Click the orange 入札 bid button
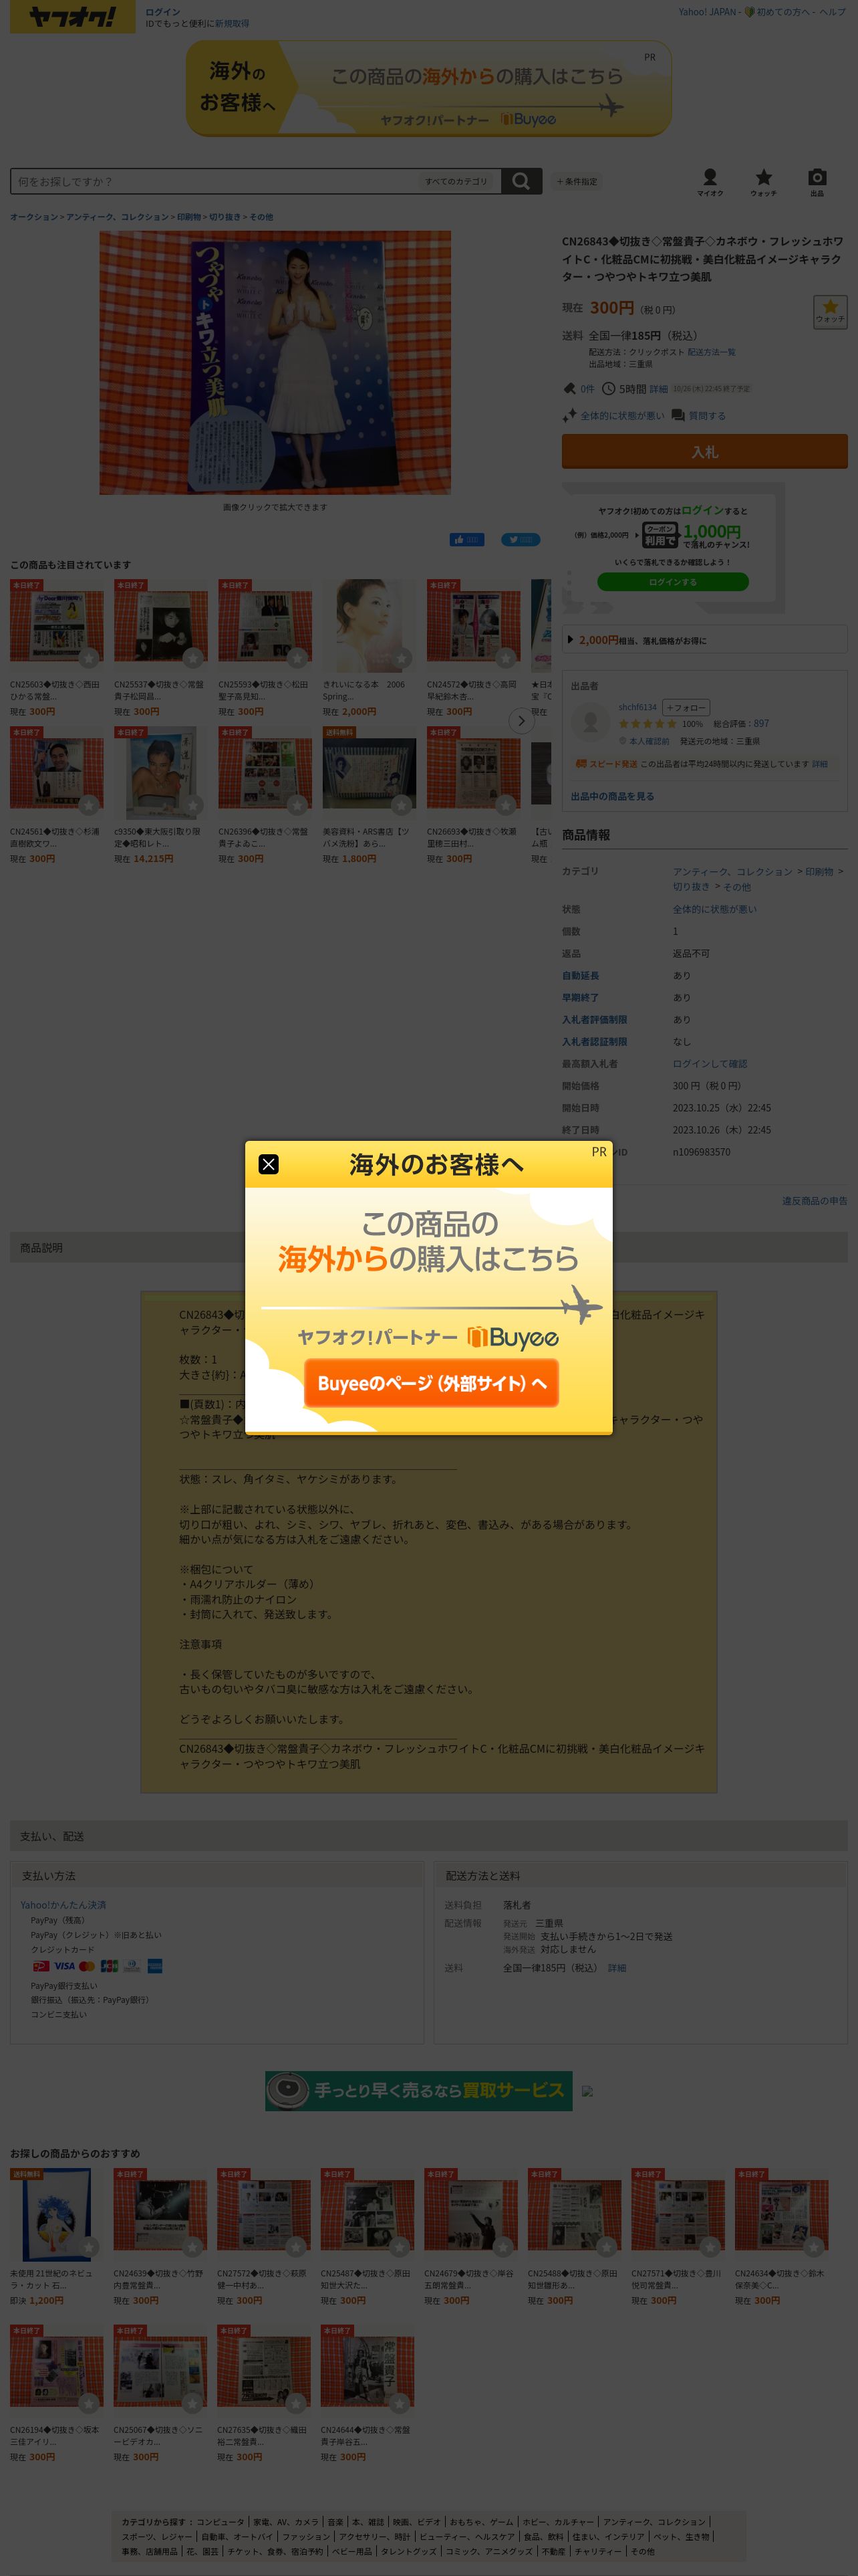This screenshot has width=858, height=2576. click(x=704, y=452)
